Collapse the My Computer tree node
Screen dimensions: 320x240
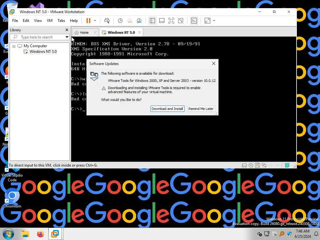click(14, 46)
